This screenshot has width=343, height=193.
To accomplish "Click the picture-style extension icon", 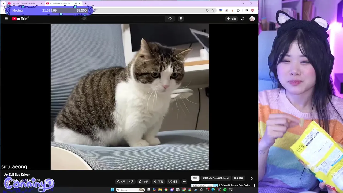I will click(x=227, y=10).
